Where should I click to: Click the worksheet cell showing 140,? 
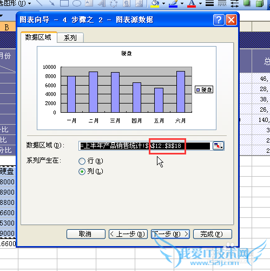point(261,120)
